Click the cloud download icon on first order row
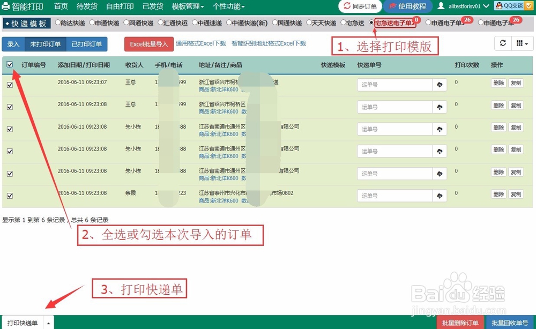536x329 pixels. (440, 85)
